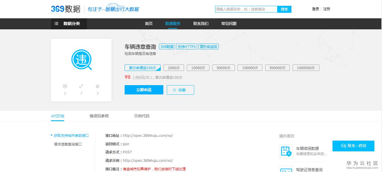Select the 10000次 package option

[x=198, y=68]
